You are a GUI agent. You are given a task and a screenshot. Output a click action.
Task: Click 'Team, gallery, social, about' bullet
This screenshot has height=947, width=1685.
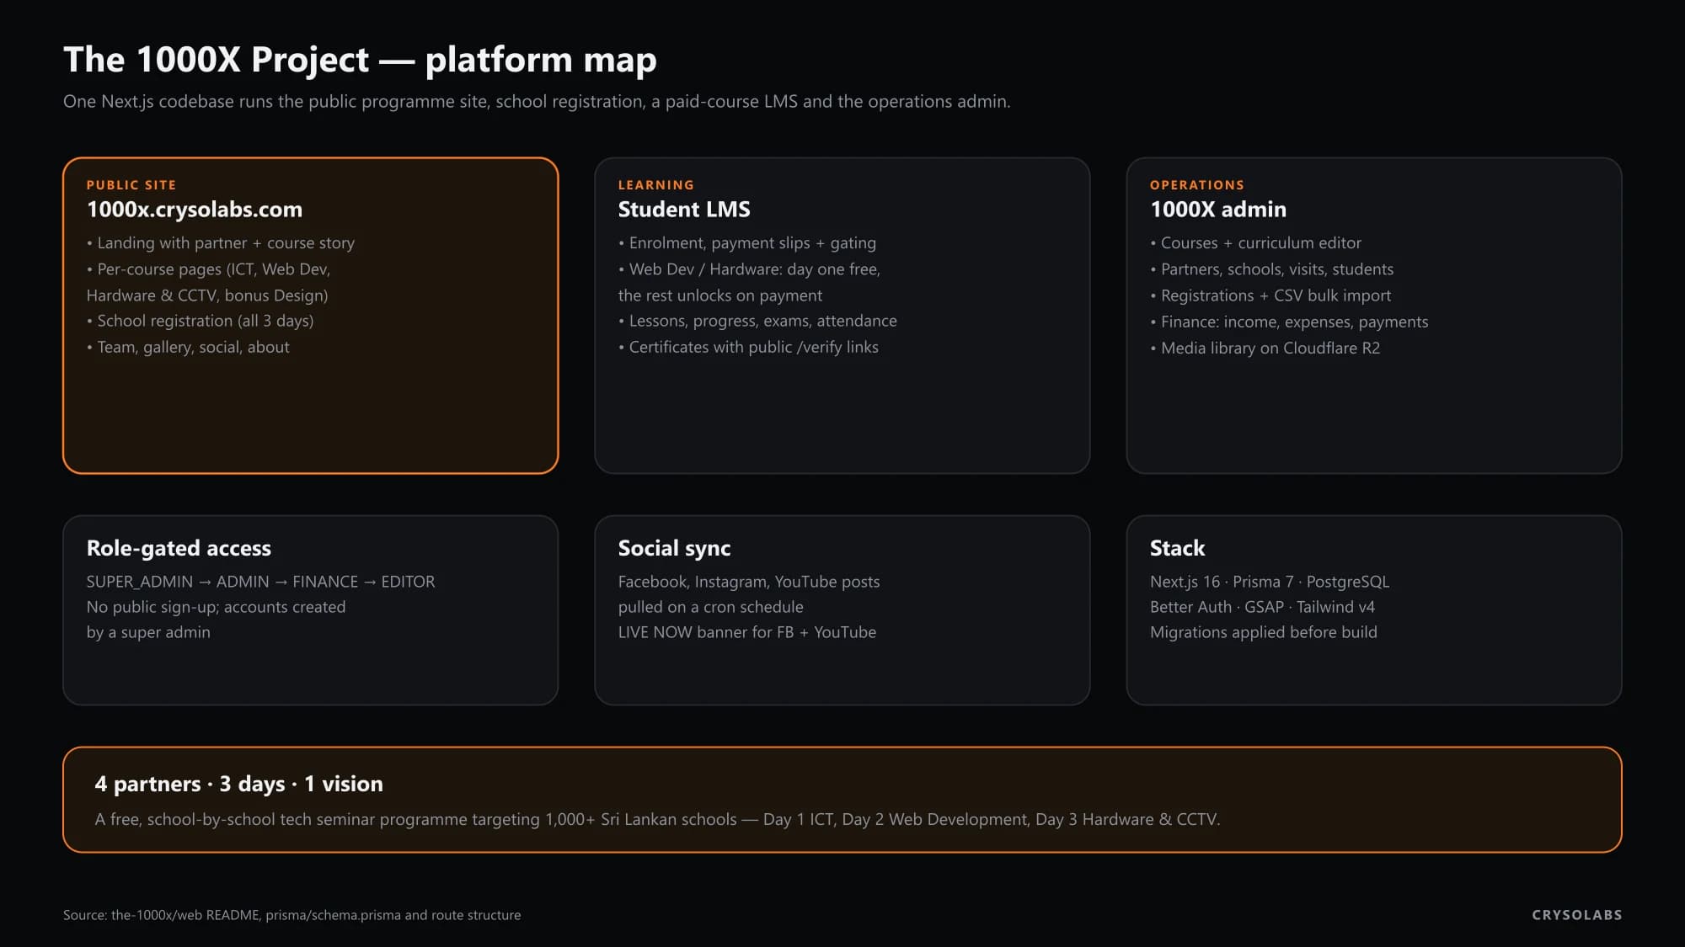coord(188,347)
